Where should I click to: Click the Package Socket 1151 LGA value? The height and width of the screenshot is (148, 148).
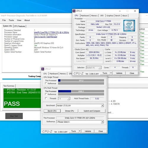tap(103, 27)
